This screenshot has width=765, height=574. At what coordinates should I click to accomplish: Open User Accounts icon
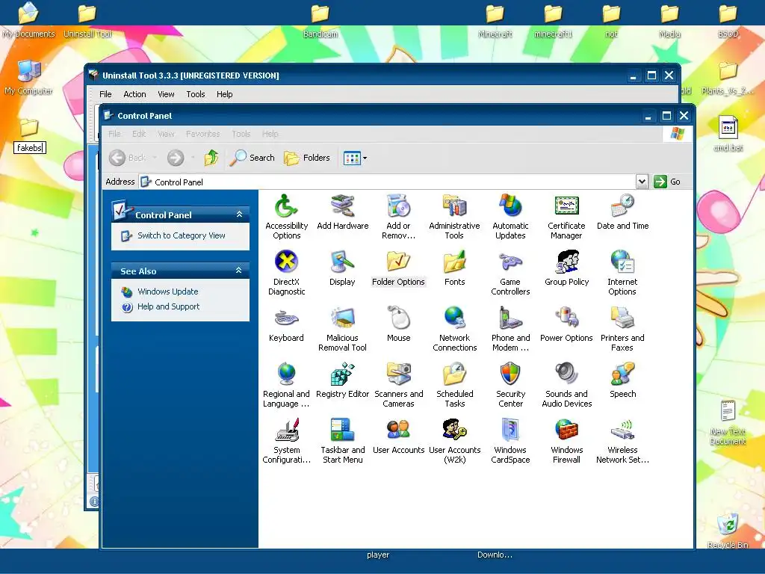point(398,436)
